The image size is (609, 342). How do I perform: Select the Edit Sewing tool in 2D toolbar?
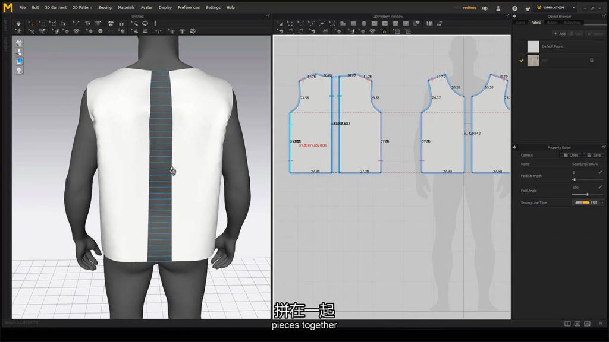(281, 31)
